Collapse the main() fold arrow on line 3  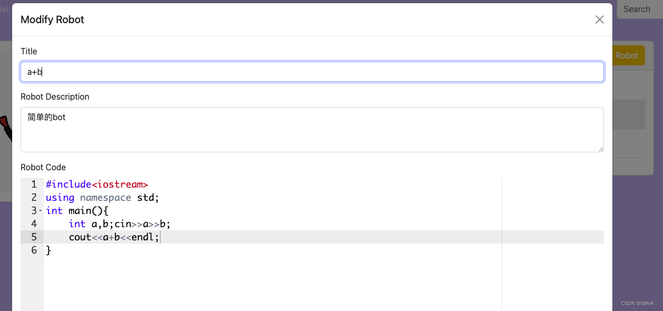(40, 211)
